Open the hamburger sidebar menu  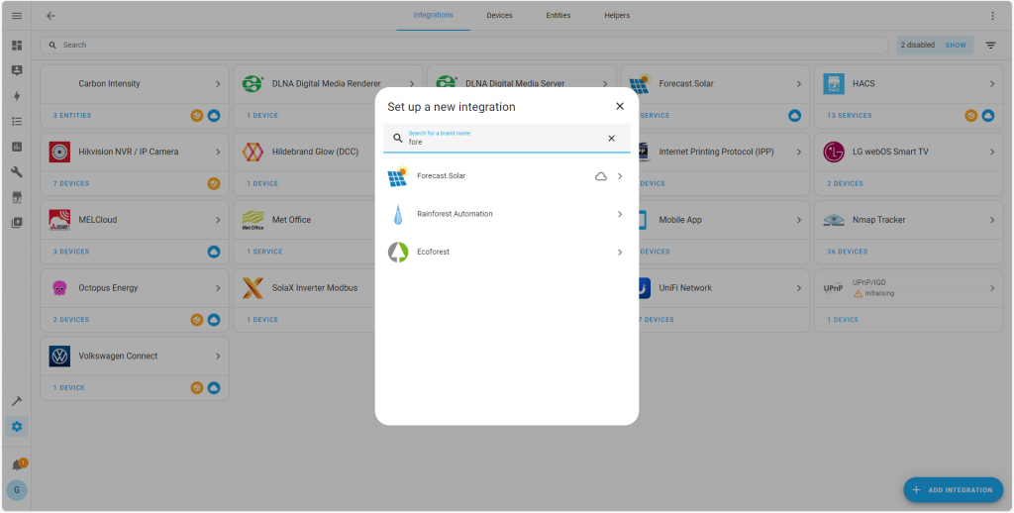point(17,16)
